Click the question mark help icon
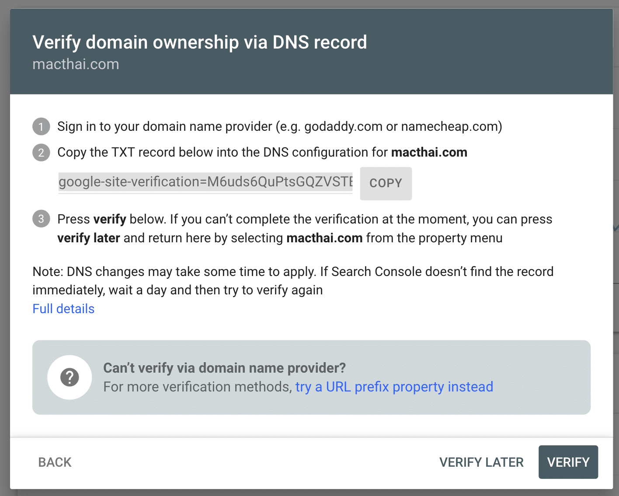This screenshot has width=619, height=496. 70,377
